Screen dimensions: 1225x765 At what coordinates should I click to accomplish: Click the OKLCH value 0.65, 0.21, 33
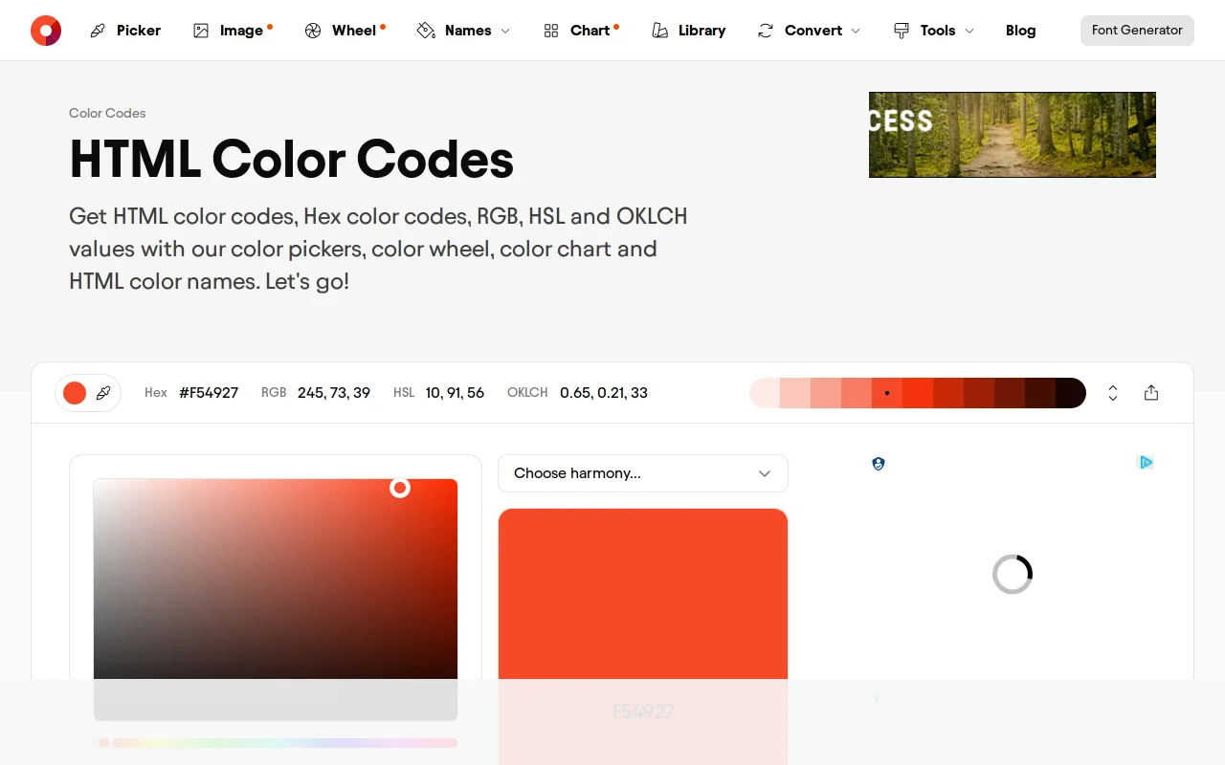pos(604,393)
